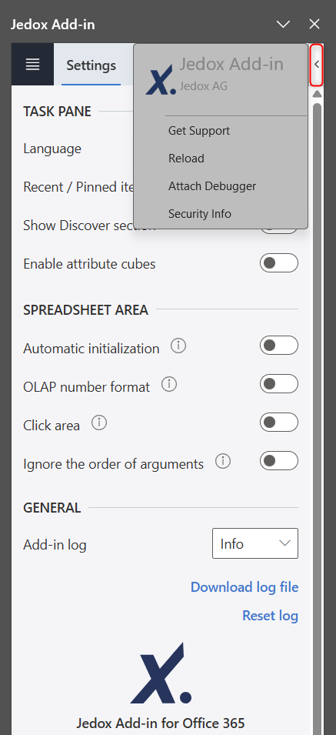Open the hamburger menu icon
Image resolution: width=336 pixels, height=735 pixels.
[32, 64]
